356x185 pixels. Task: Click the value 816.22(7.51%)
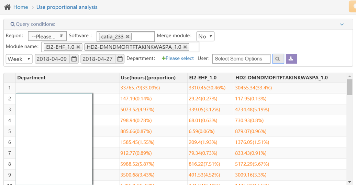click(x=204, y=164)
